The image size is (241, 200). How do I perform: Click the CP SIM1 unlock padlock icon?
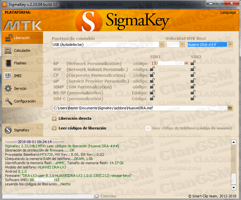(x=152, y=74)
